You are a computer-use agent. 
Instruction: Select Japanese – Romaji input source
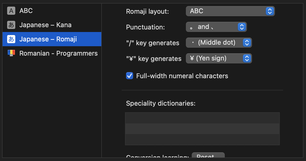(x=52, y=39)
